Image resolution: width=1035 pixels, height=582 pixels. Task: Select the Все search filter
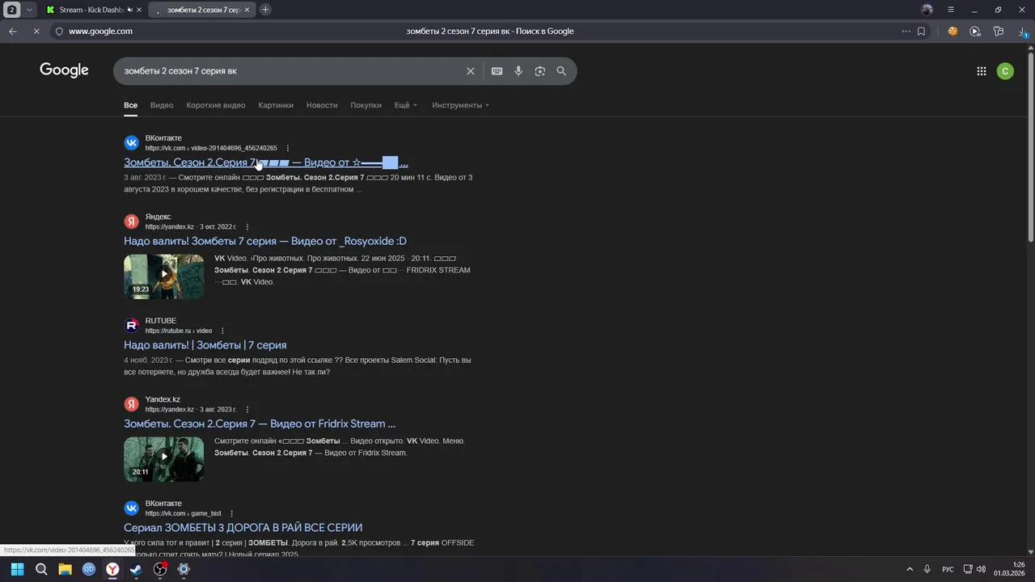130,105
